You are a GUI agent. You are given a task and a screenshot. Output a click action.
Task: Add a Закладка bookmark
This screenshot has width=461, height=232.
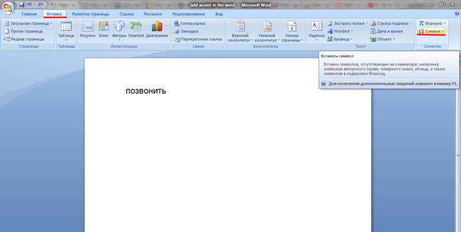coord(186,31)
